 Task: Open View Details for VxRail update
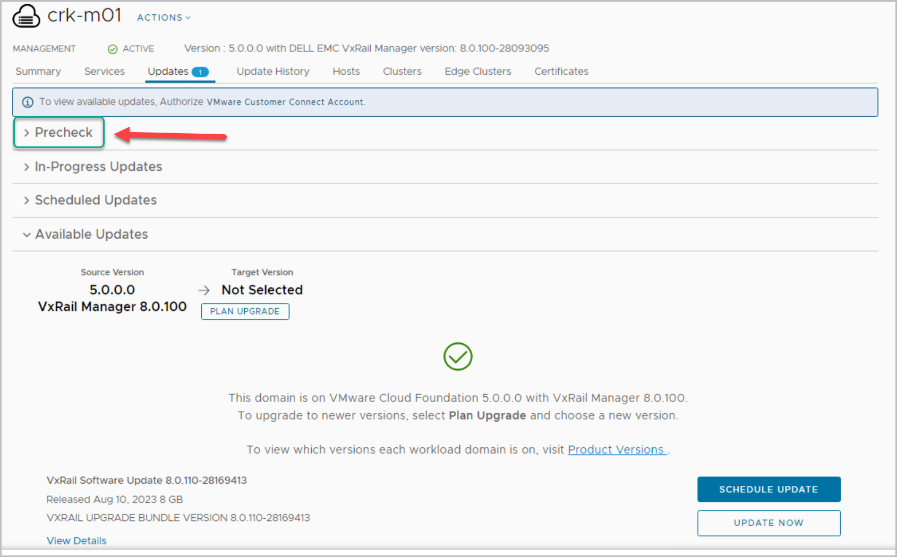tap(76, 541)
